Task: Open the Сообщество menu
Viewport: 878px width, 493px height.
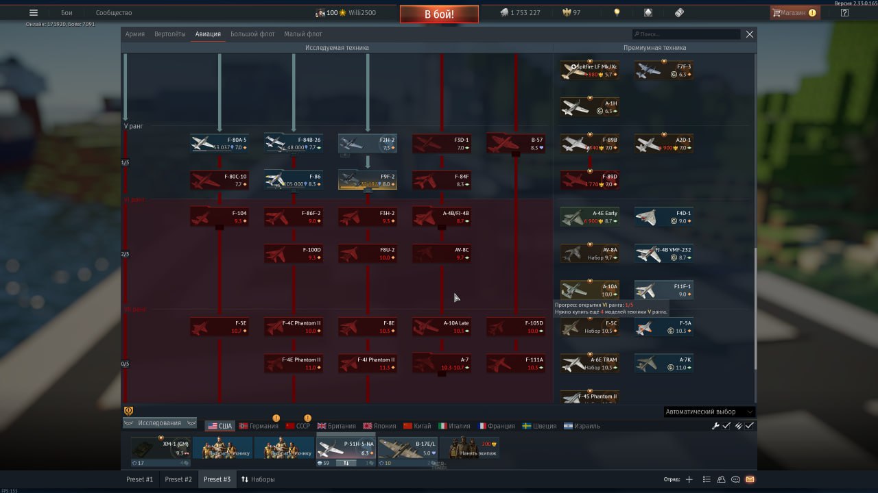Action: click(114, 12)
